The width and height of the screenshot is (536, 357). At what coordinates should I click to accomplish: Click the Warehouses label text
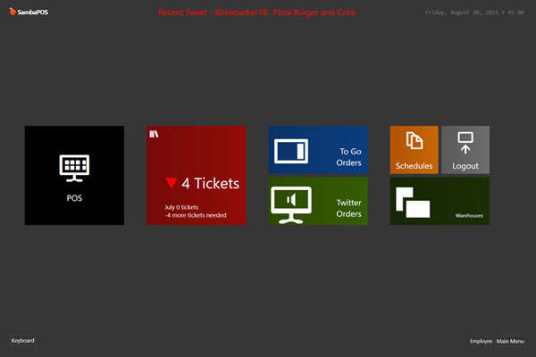click(x=469, y=215)
